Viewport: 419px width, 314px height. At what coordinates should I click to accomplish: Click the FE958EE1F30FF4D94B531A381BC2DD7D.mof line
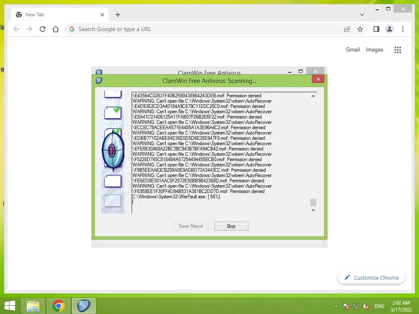click(x=198, y=191)
